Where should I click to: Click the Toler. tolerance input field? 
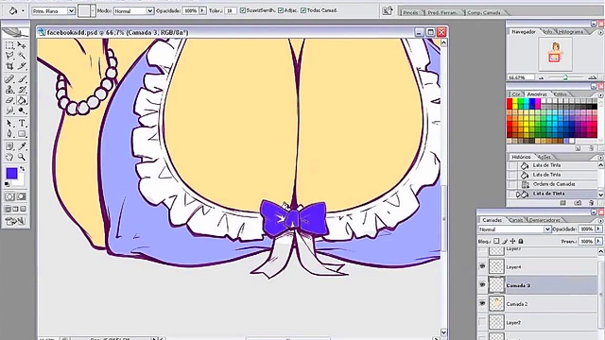230,10
